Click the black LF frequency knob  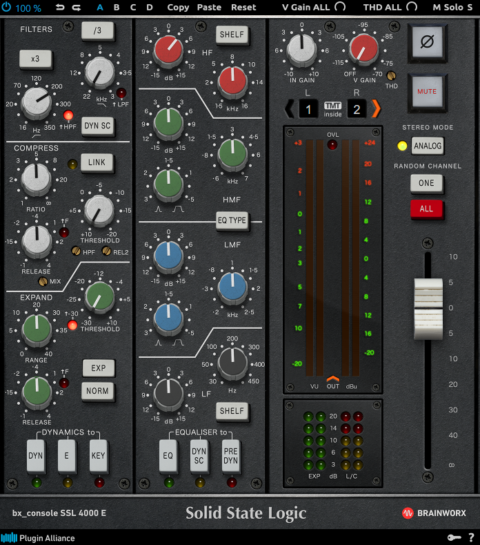[x=232, y=363]
